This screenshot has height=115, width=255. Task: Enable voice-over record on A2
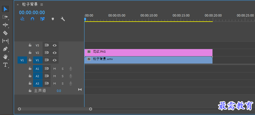pyautogui.click(x=71, y=76)
